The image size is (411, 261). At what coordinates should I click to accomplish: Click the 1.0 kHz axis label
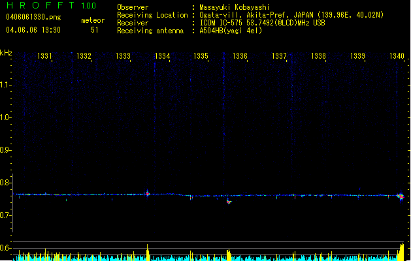[x=5, y=117]
